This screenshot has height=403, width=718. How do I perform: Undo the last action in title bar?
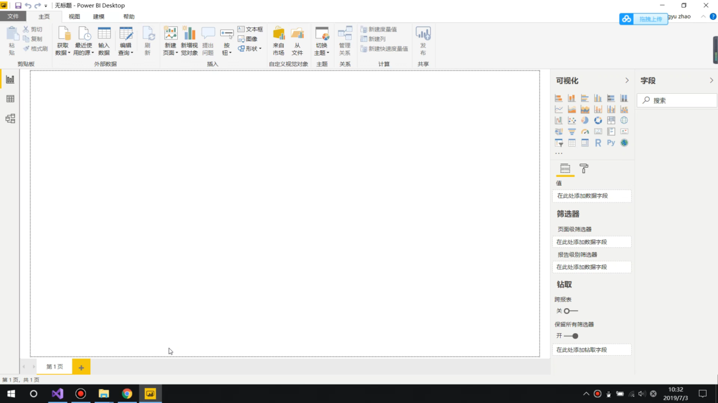click(x=28, y=5)
